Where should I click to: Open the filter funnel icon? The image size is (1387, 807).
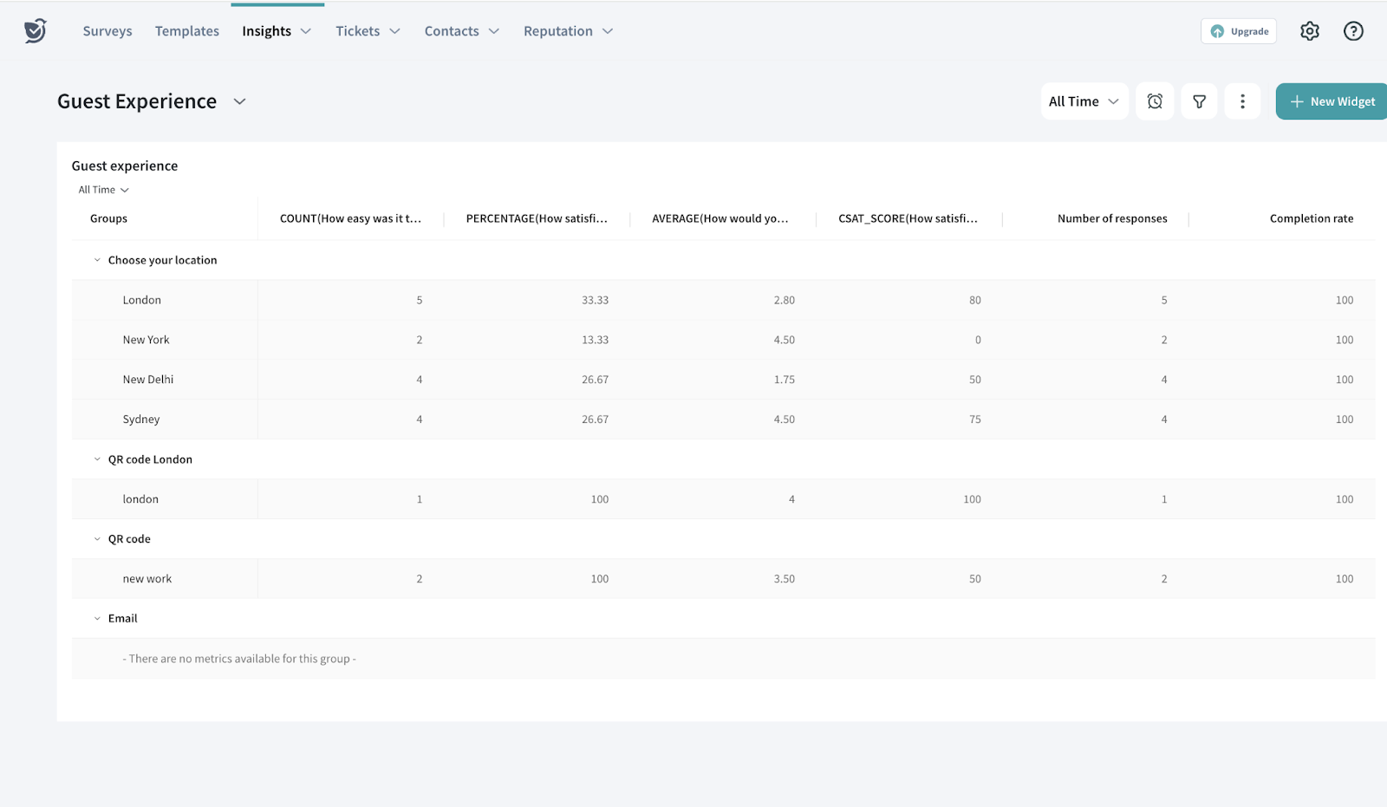tap(1200, 101)
